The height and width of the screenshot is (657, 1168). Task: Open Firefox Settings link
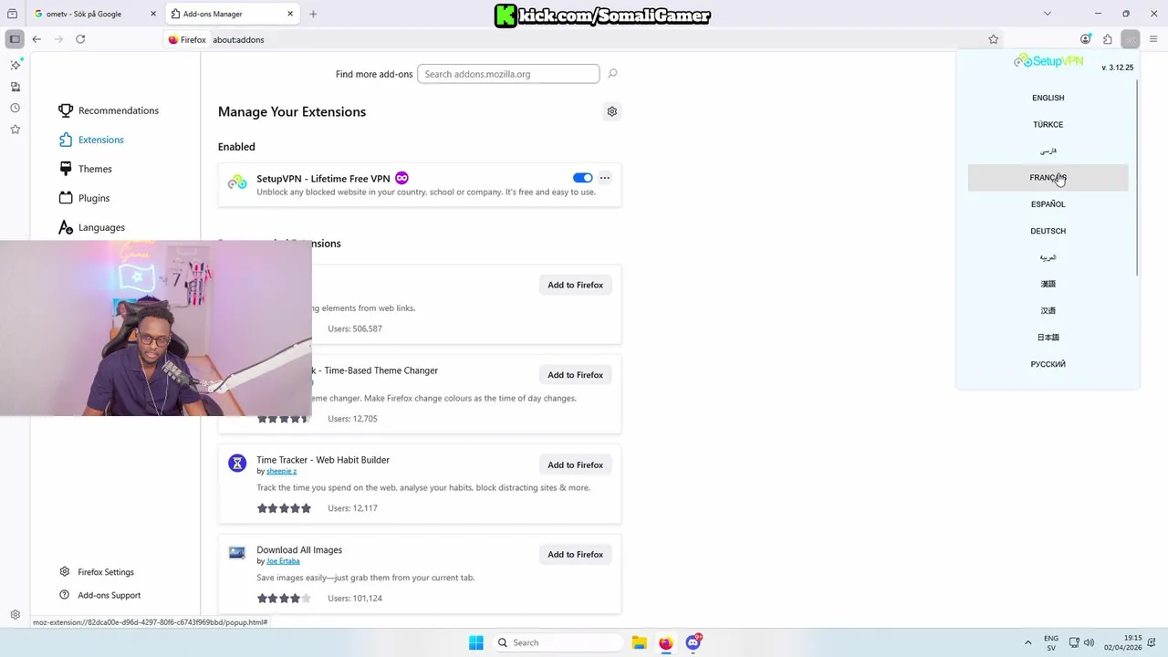click(97, 572)
